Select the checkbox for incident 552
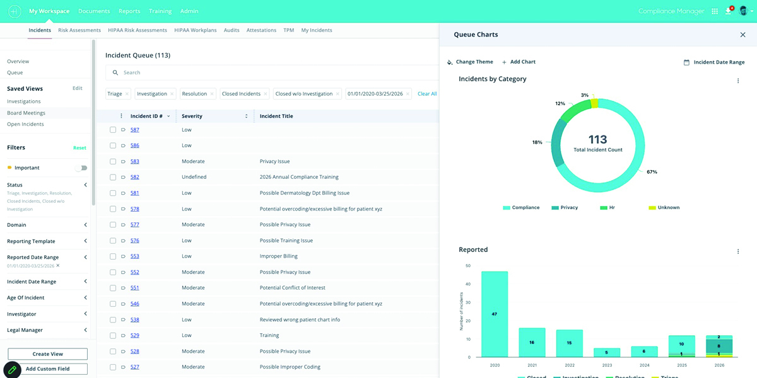 (113, 272)
